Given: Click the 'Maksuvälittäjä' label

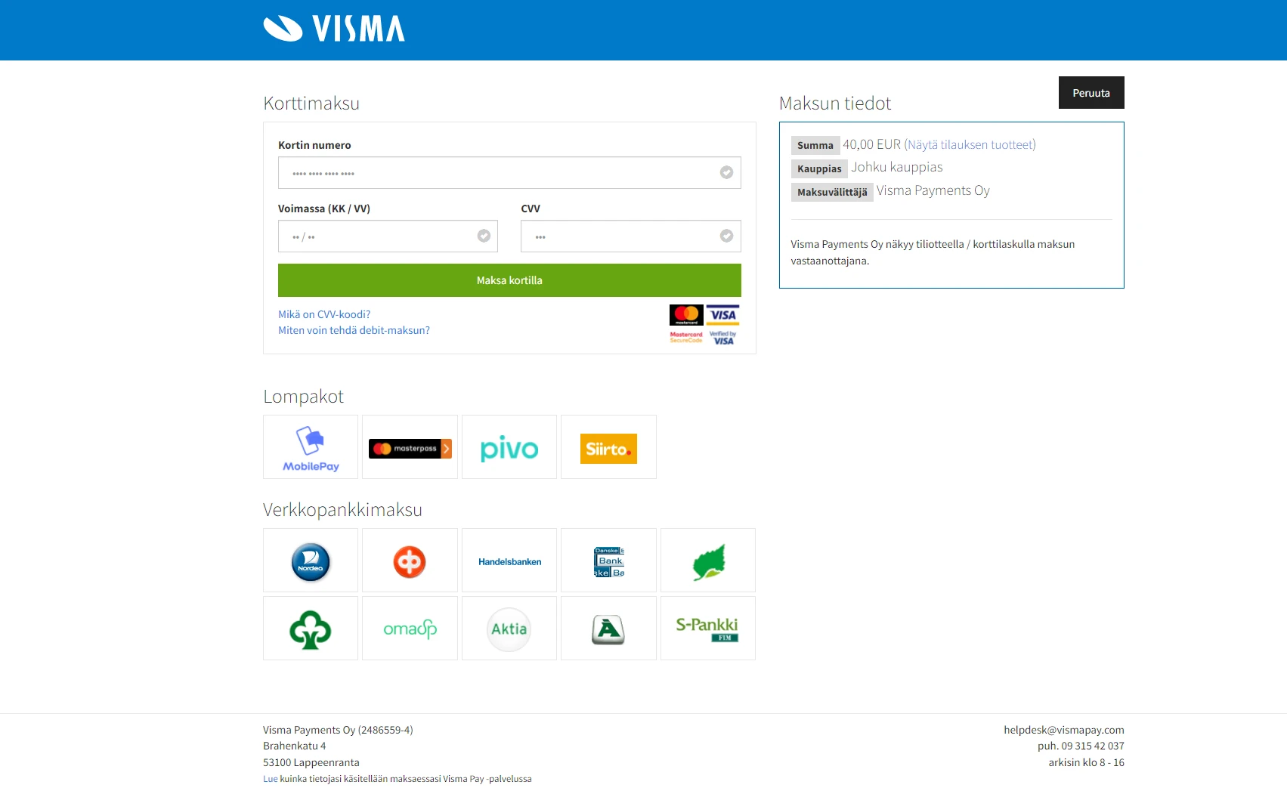Looking at the screenshot, I should coord(832,192).
